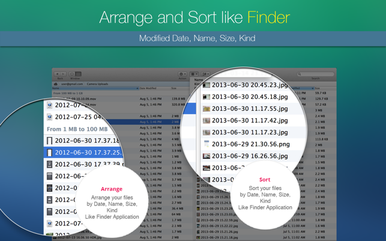
Task: Click the 2013-06-29 21.30.56.png file icon
Action: coord(207,144)
